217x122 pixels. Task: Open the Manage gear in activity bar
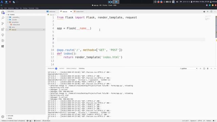[x=3, y=117]
